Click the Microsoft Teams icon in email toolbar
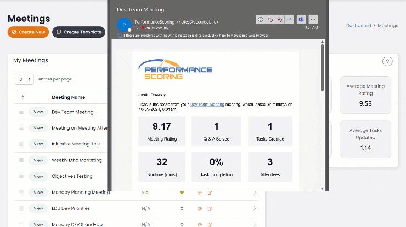The width and height of the screenshot is (406, 227). pyautogui.click(x=301, y=20)
